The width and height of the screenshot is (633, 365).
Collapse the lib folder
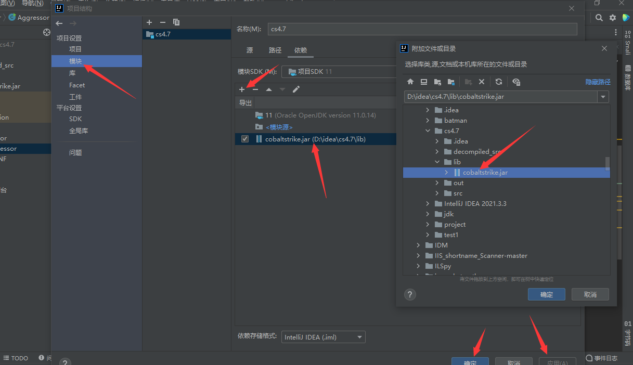(437, 162)
